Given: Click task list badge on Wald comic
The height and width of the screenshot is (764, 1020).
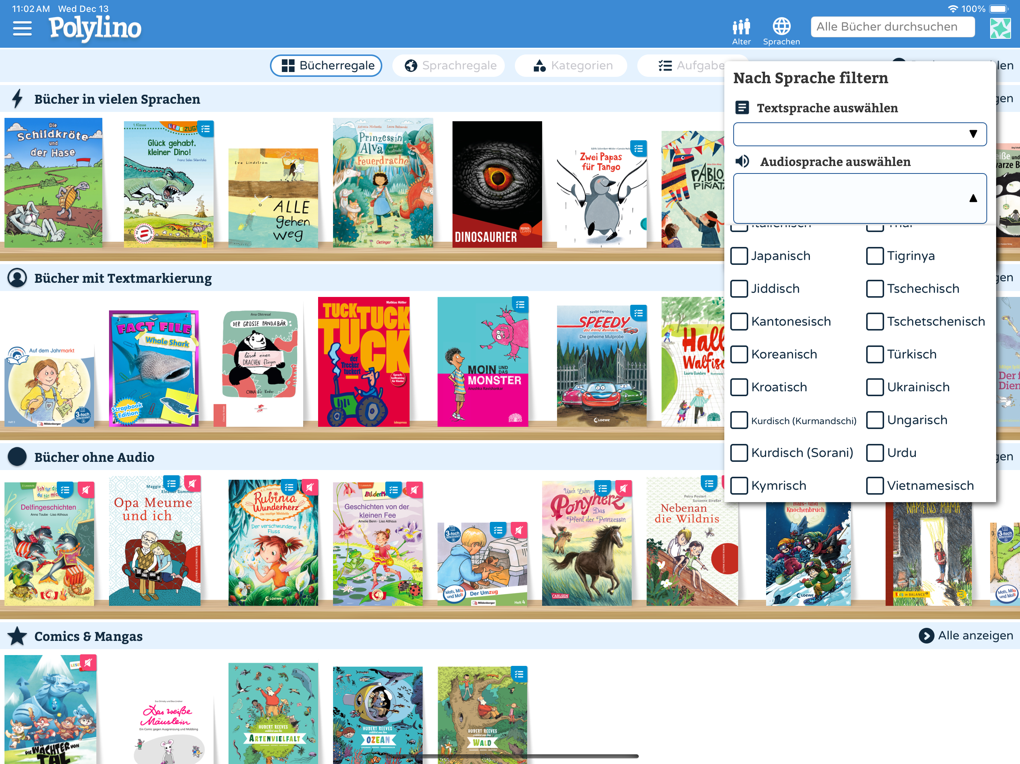Looking at the screenshot, I should pyautogui.click(x=519, y=674).
